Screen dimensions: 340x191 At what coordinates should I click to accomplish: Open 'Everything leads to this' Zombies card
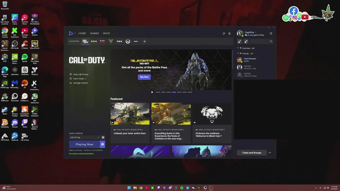click(x=171, y=123)
